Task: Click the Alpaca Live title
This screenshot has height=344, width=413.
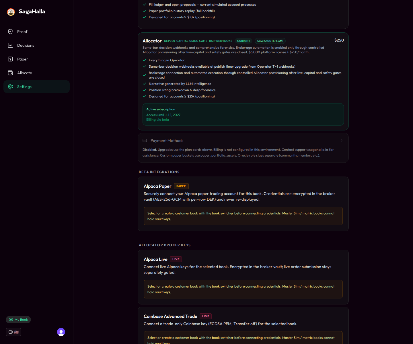Action: 155,259
